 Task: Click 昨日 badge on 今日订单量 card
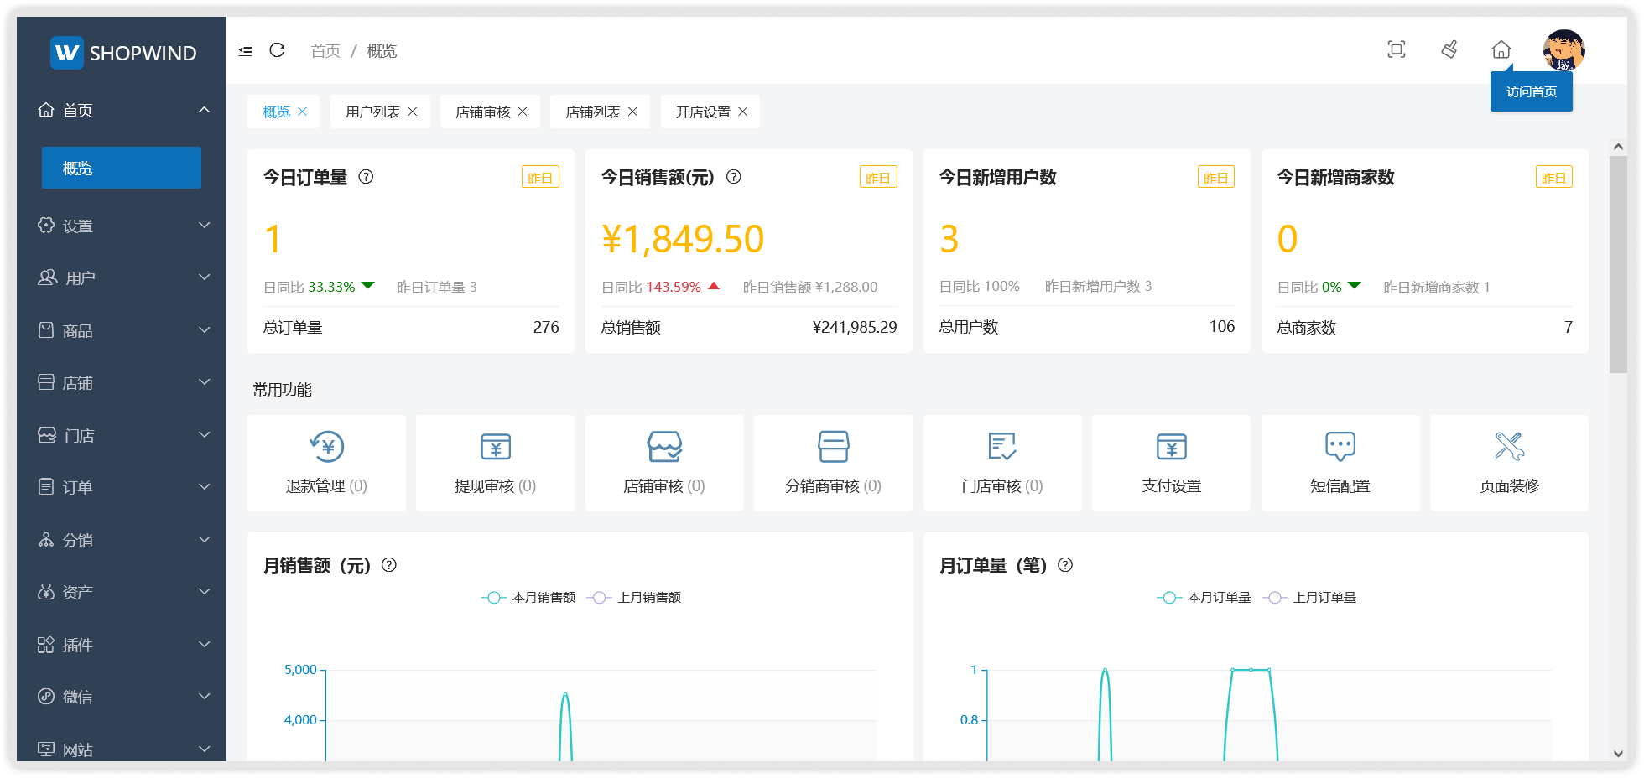coord(540,177)
